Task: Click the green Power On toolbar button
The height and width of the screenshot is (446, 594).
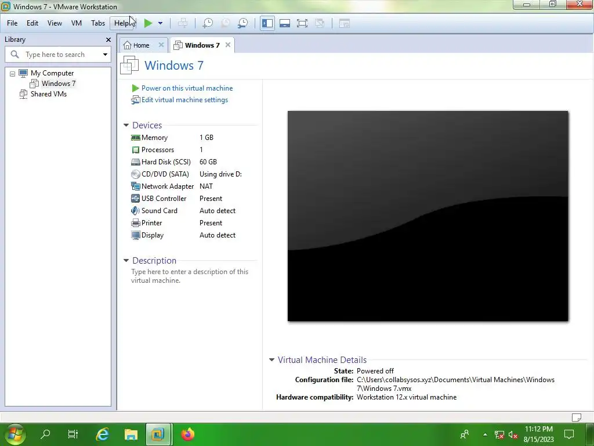Action: (x=148, y=23)
